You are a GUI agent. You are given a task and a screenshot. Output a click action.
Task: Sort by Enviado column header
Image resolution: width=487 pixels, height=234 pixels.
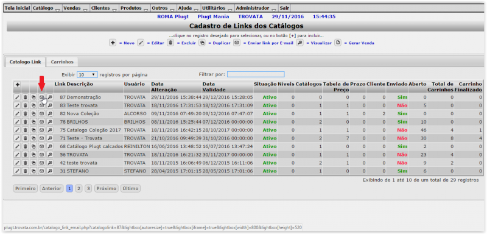coord(397,87)
